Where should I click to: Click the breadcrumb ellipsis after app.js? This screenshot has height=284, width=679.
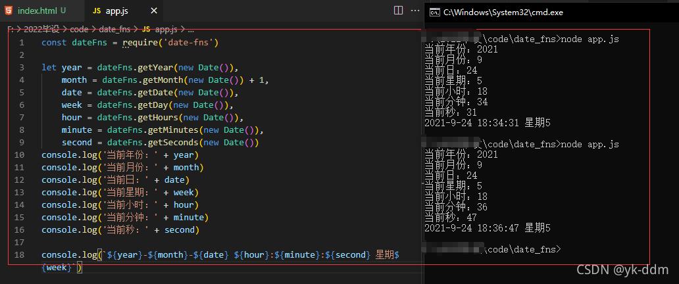tap(191, 30)
